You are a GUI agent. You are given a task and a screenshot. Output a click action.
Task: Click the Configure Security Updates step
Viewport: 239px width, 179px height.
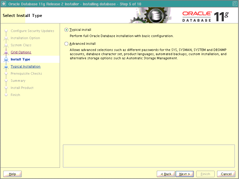[32, 31]
